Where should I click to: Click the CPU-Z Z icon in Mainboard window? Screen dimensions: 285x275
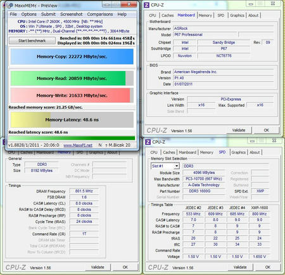pyautogui.click(x=146, y=5)
